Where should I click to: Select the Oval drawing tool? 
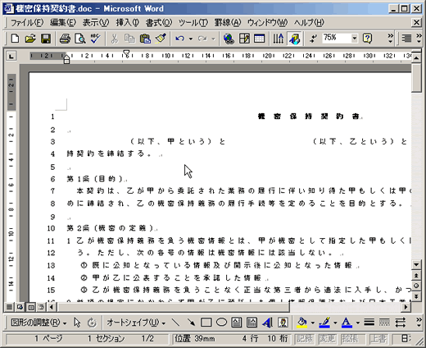(221, 323)
